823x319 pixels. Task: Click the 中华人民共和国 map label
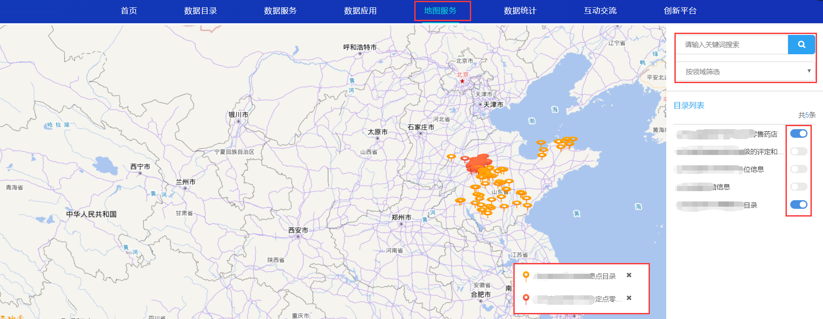[91, 214]
